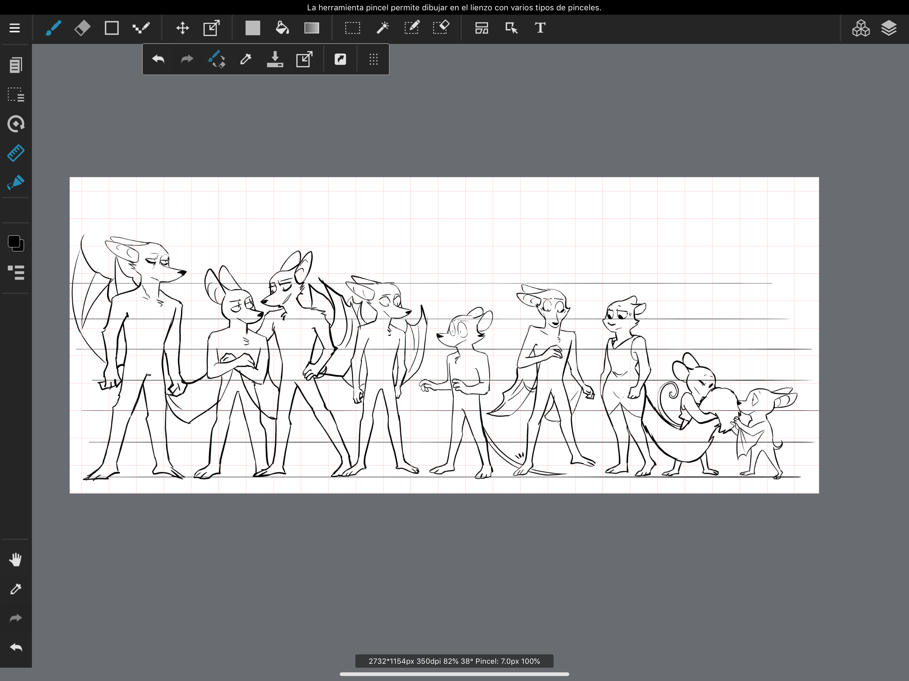Toggle the blue pen correction icon
The width and height of the screenshot is (909, 681).
pos(16,182)
